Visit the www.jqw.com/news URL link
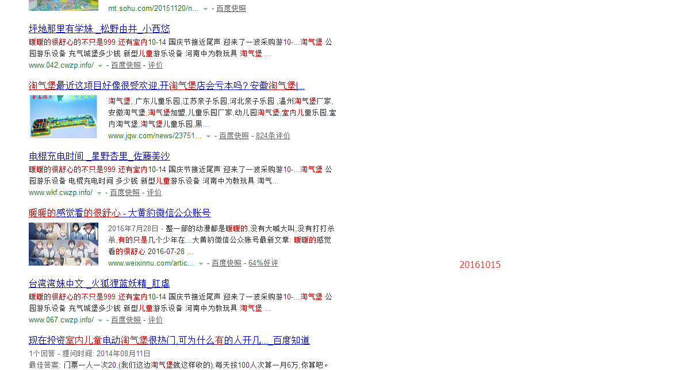This screenshot has width=690, height=370. tap(155, 136)
